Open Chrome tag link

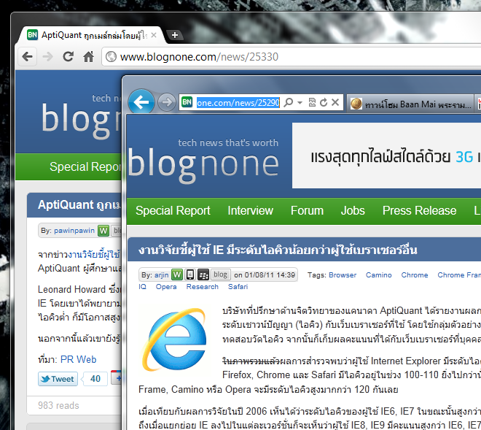[415, 274]
